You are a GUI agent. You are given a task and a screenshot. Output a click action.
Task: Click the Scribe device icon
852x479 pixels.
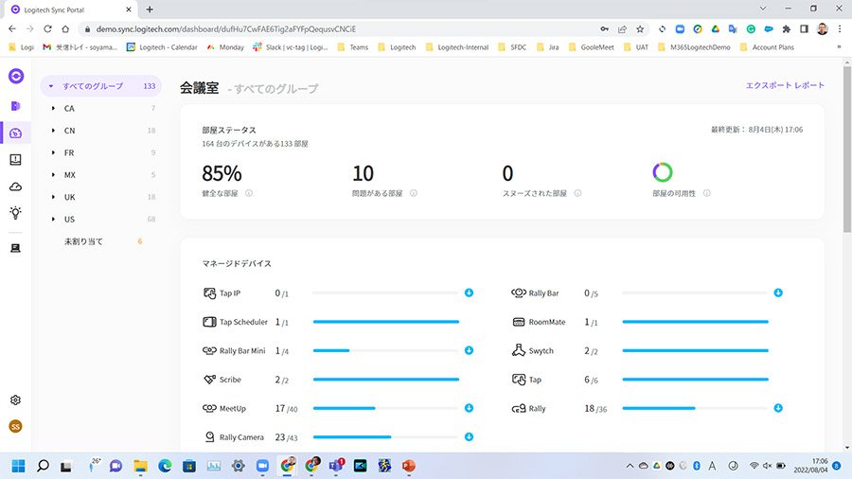tap(209, 379)
